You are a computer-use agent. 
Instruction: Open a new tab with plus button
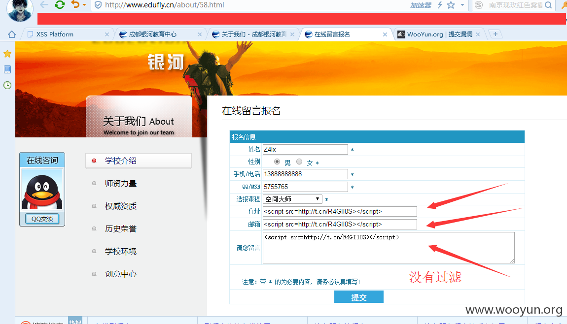pos(496,34)
